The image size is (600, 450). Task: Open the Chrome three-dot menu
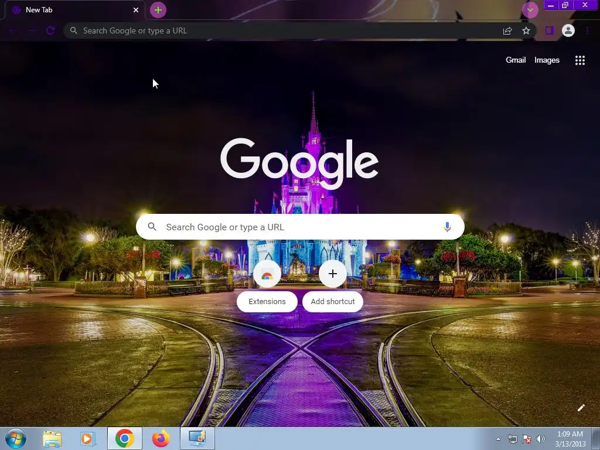coord(587,30)
